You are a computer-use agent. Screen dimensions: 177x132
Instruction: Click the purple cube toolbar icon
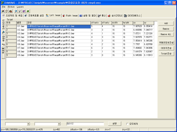[24, 11]
